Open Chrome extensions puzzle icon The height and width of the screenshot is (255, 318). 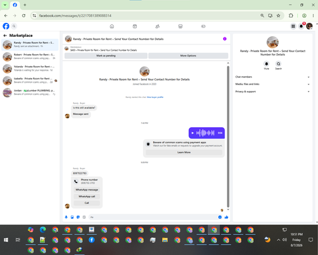click(291, 15)
